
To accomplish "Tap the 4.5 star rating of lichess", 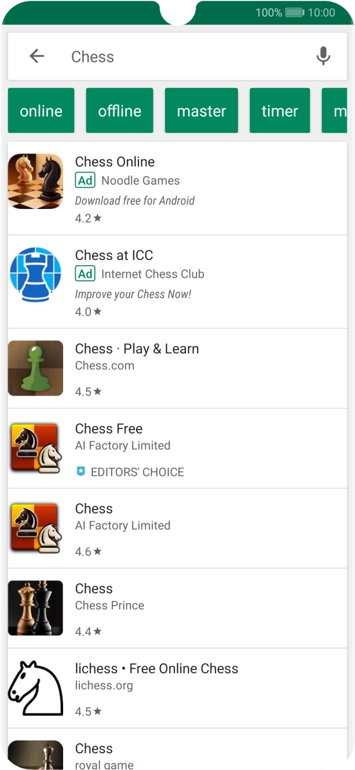I will pos(87,710).
